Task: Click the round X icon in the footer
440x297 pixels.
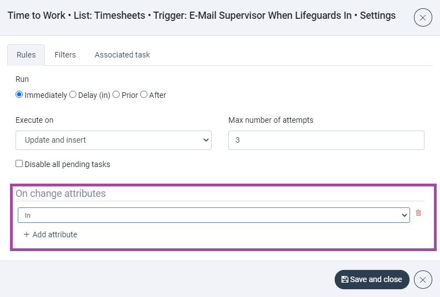Action: coord(423,280)
